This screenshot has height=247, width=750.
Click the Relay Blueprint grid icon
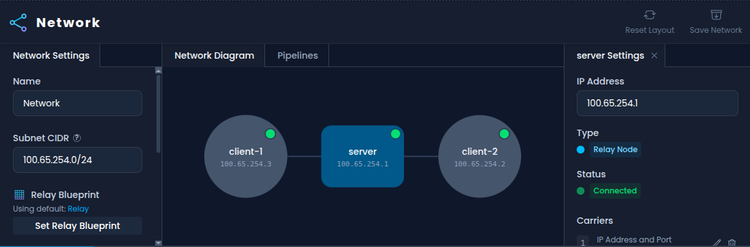click(19, 195)
